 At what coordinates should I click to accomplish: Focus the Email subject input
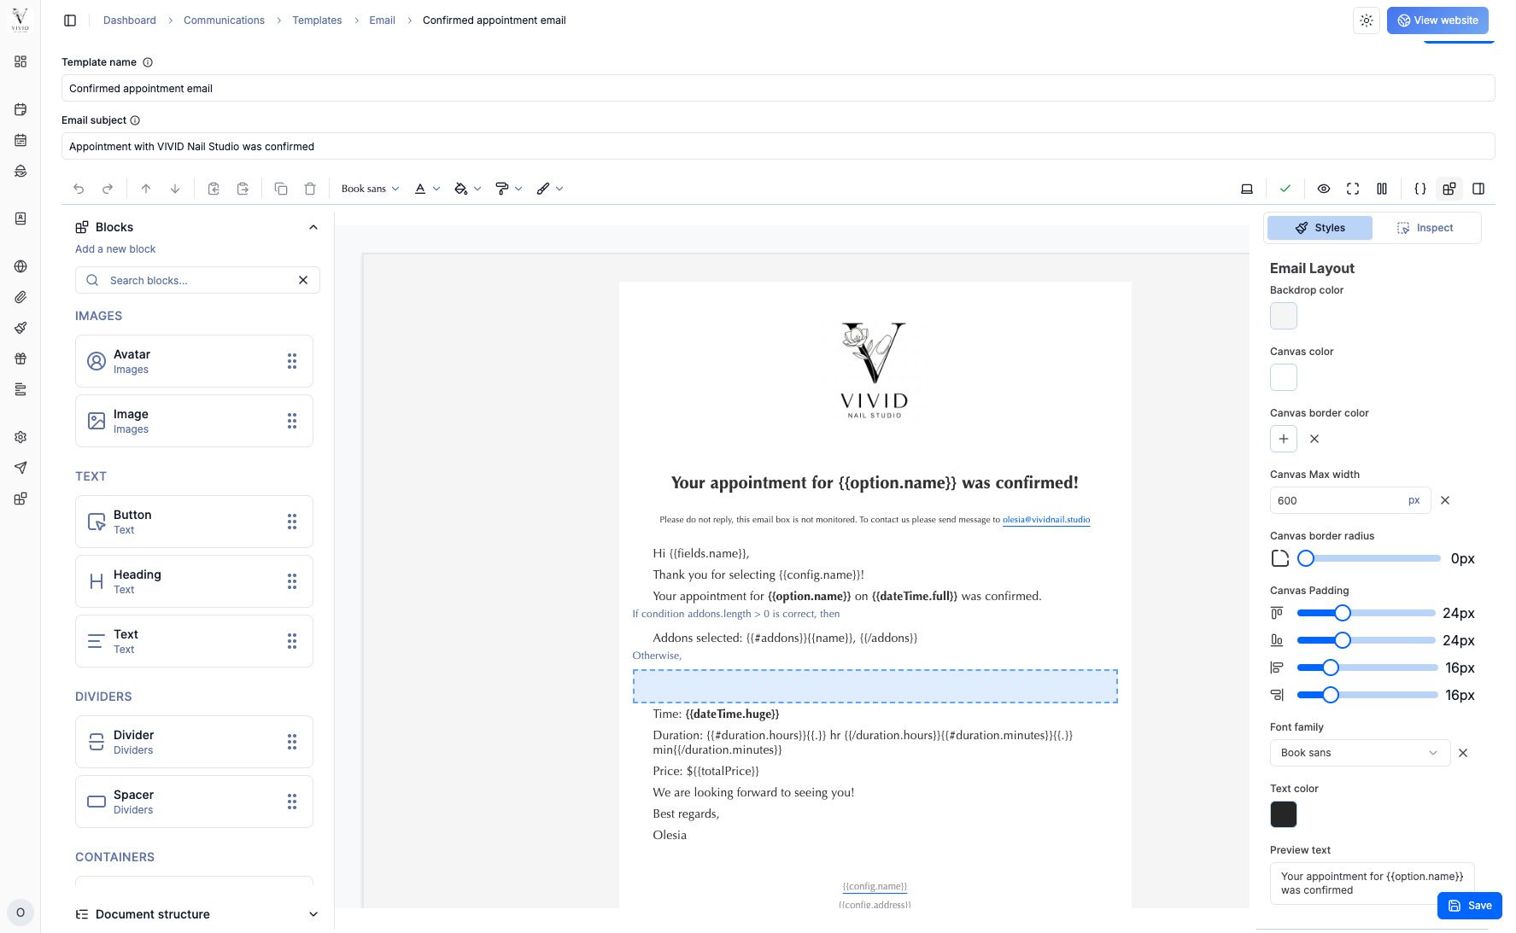tap(778, 146)
